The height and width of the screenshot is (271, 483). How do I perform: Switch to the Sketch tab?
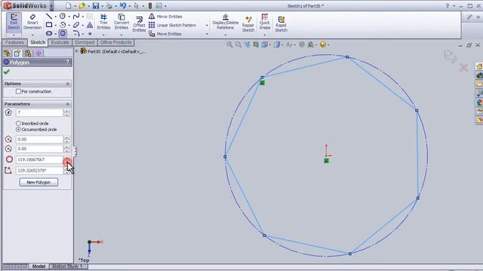(x=38, y=42)
